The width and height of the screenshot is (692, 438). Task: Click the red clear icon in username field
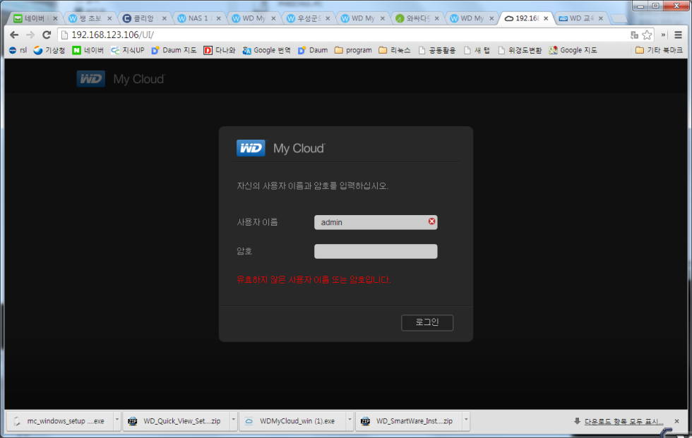431,221
